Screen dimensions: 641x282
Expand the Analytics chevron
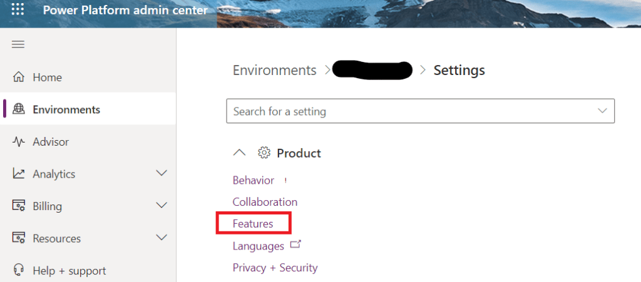[162, 173]
